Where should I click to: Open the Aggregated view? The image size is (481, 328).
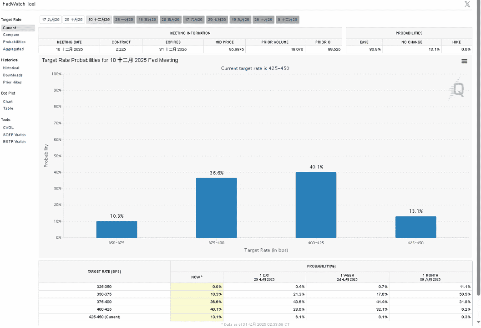click(13, 49)
